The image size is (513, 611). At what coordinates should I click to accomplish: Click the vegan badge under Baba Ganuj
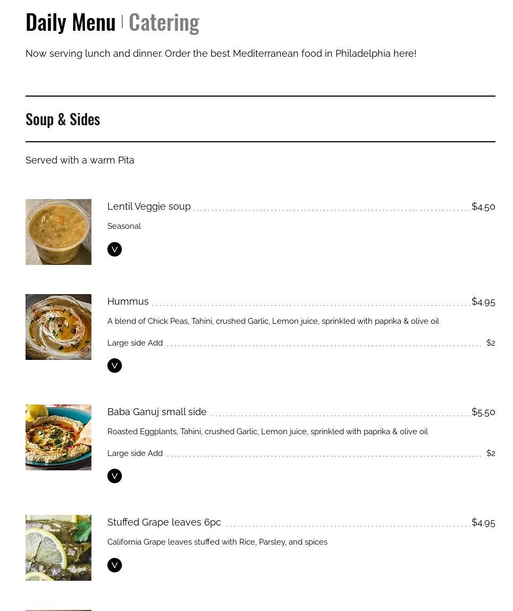tap(114, 476)
